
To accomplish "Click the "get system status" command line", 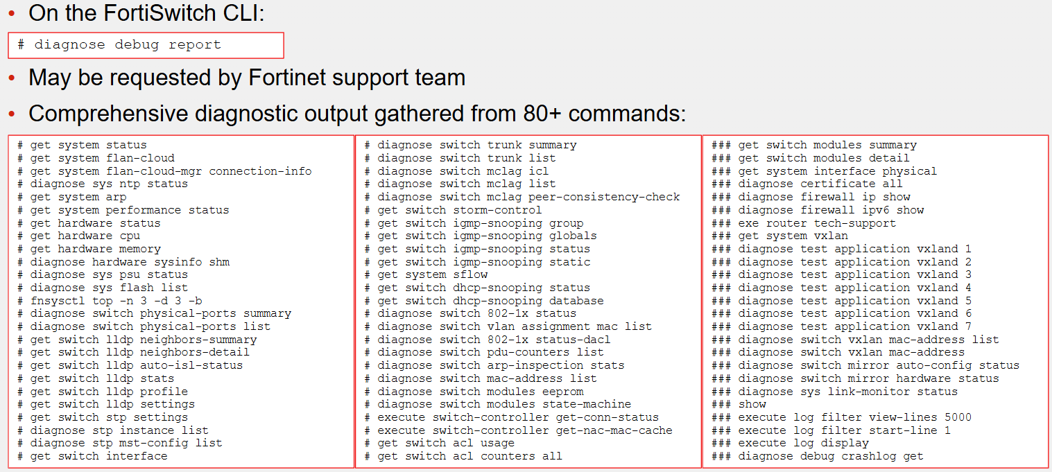I will click(x=82, y=145).
